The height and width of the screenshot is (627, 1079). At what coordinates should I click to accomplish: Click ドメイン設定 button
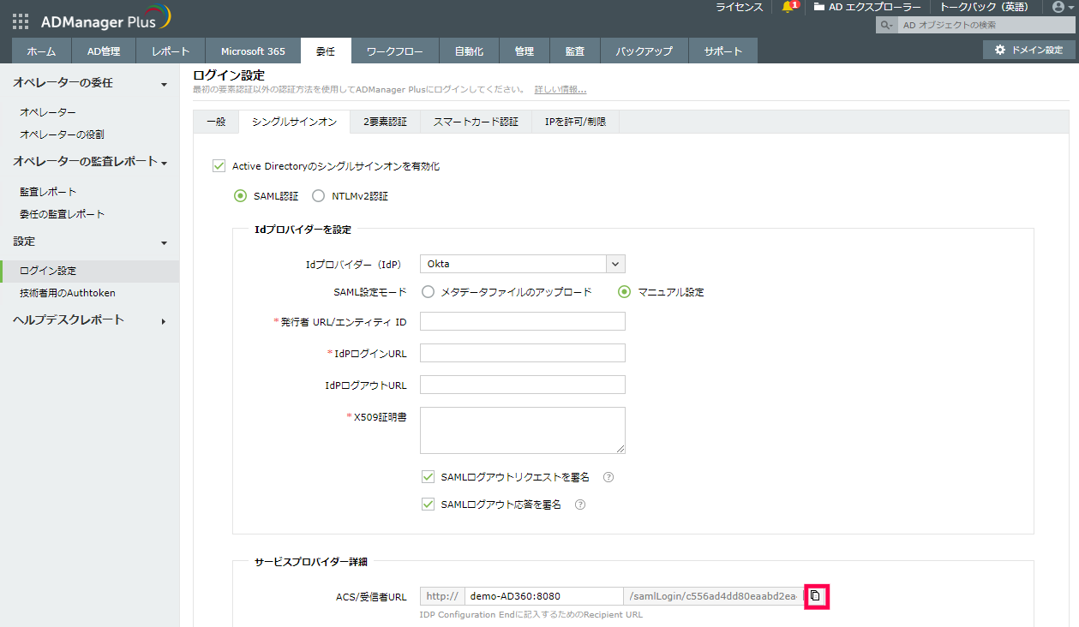pyautogui.click(x=1029, y=51)
